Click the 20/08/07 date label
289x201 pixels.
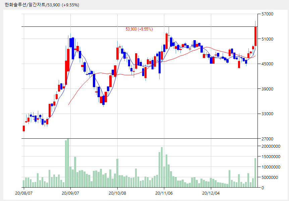tap(24, 193)
